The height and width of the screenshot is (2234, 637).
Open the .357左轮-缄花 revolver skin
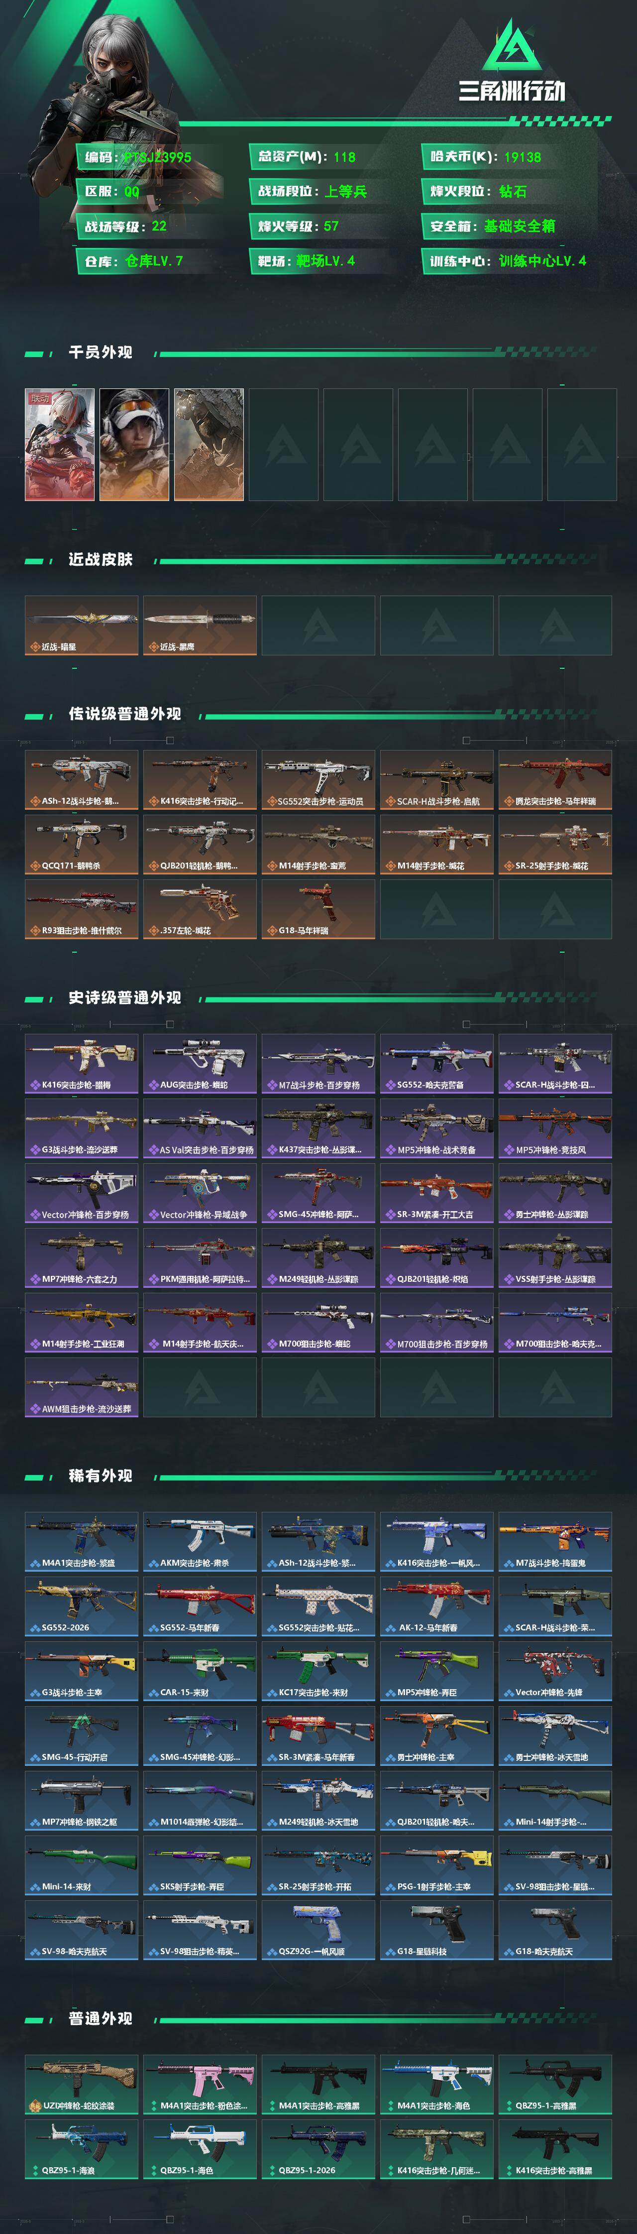(200, 909)
